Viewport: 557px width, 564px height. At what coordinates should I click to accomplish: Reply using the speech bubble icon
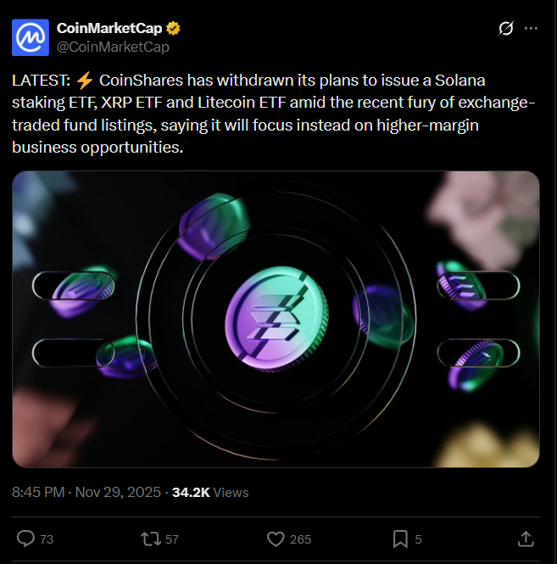[x=26, y=539]
